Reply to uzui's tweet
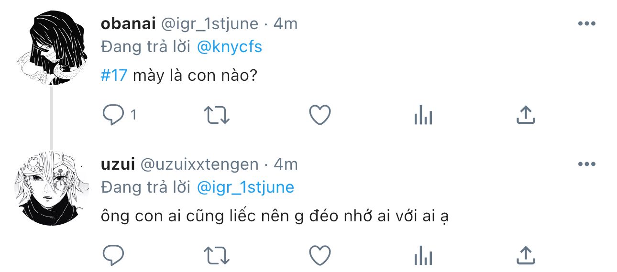Screen dimensions: 617x272 click(113, 255)
